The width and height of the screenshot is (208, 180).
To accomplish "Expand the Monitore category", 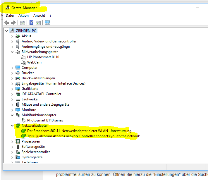I will (12, 110).
